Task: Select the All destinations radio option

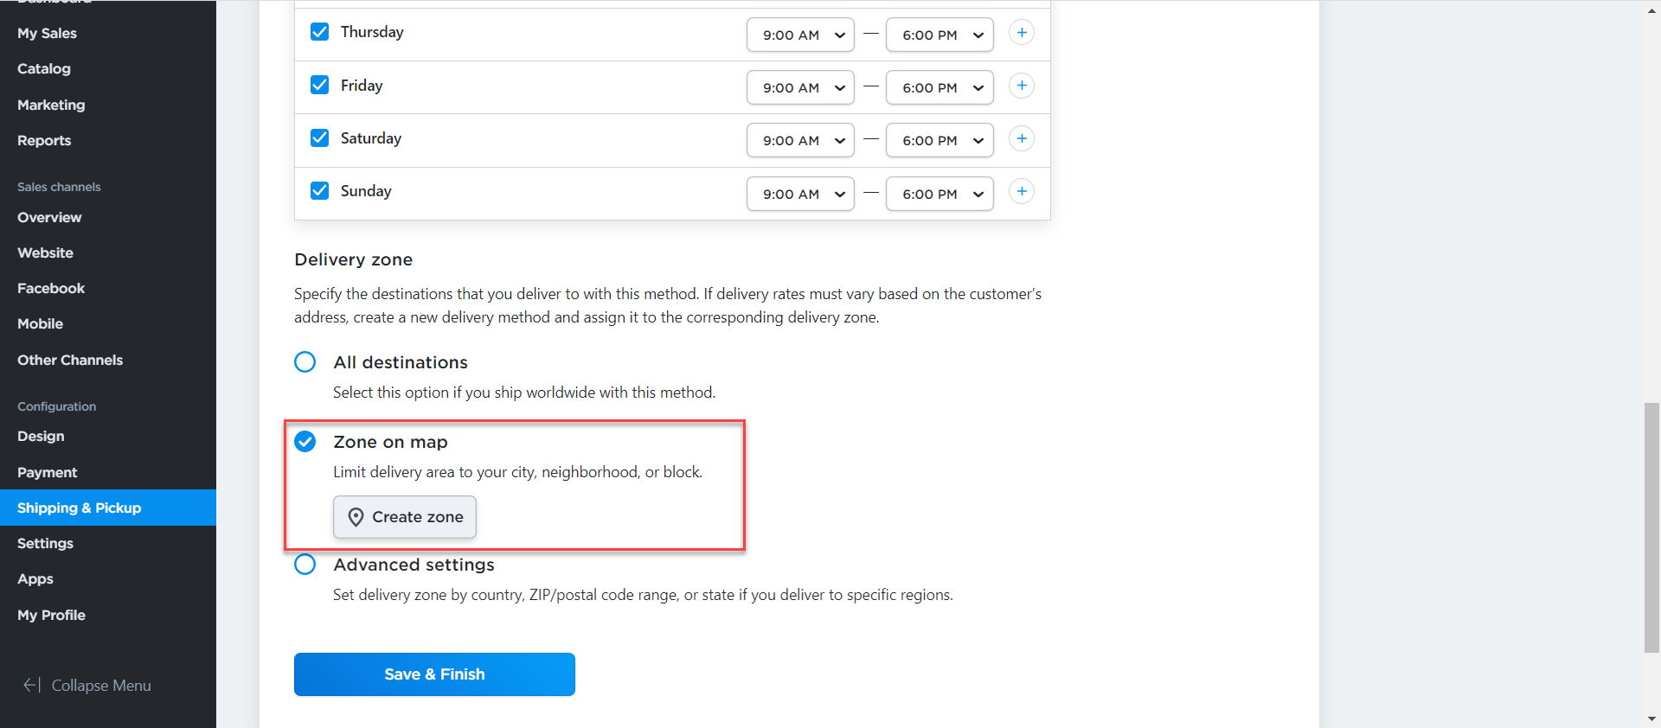Action: 305,362
